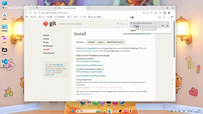The image size is (203, 114).
Task: Close the first browser tab
Action: point(56,8)
